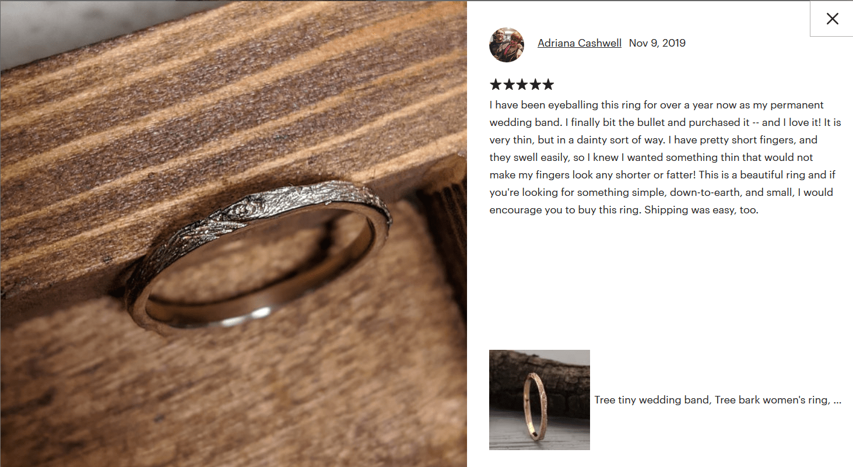Viewport: 853px width, 467px height.
Task: Click the second star of the rating
Action: click(x=508, y=85)
